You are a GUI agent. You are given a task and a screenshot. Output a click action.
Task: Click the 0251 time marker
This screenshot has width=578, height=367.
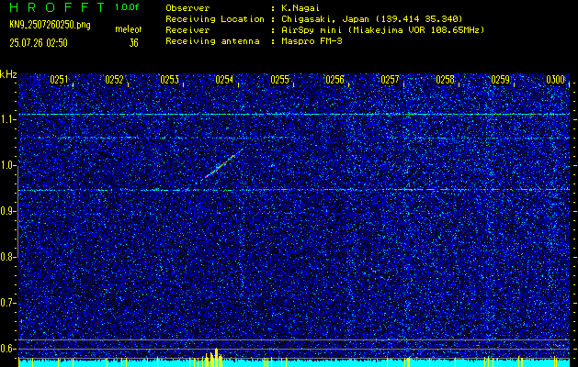[59, 80]
